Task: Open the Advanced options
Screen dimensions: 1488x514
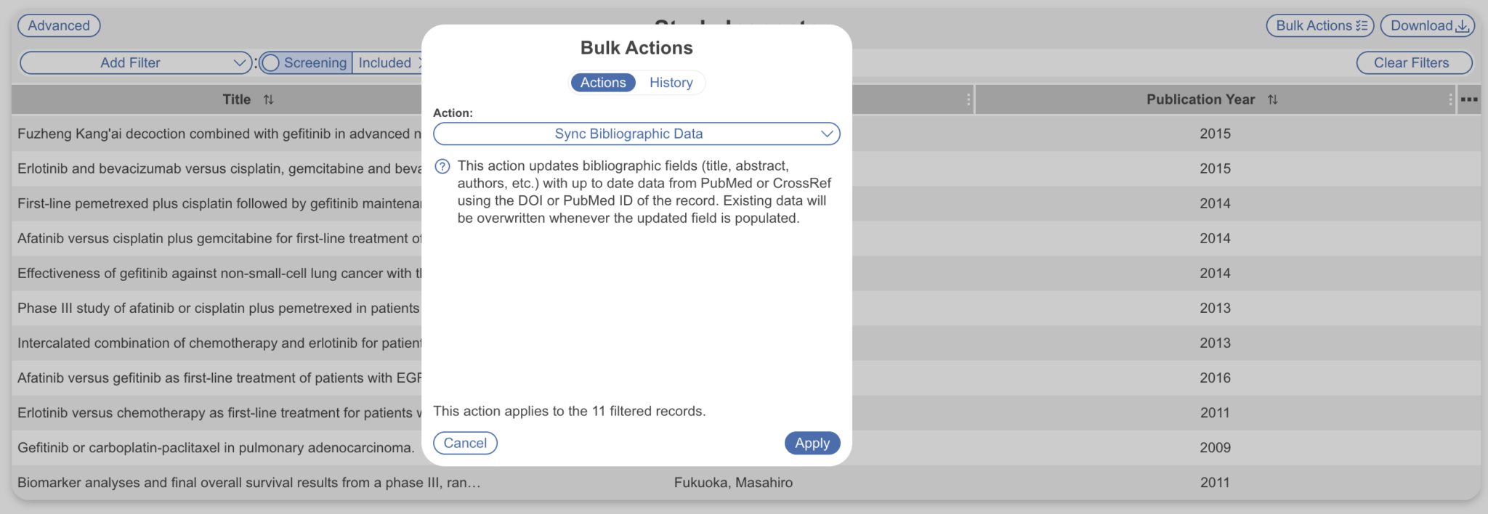Action: pyautogui.click(x=59, y=25)
